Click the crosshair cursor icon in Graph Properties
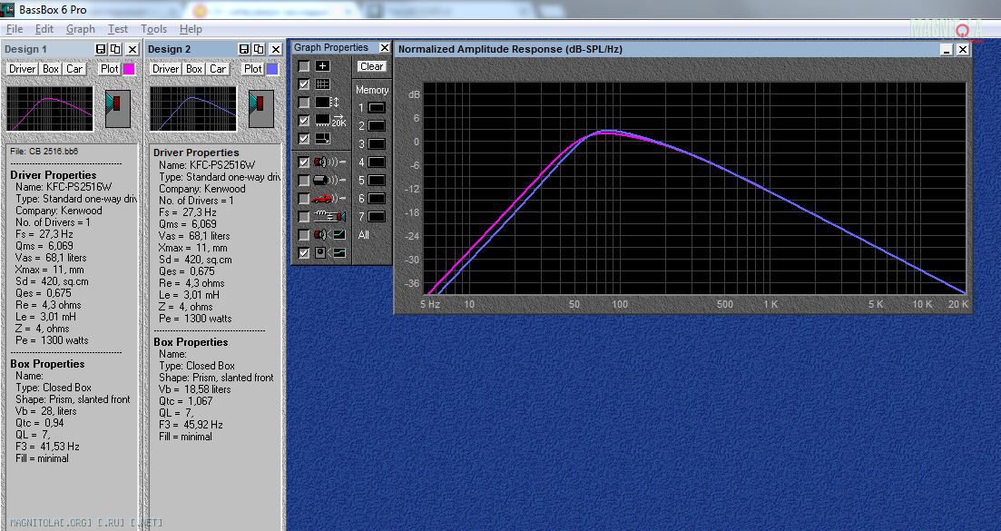The image size is (1001, 531). pos(322,65)
